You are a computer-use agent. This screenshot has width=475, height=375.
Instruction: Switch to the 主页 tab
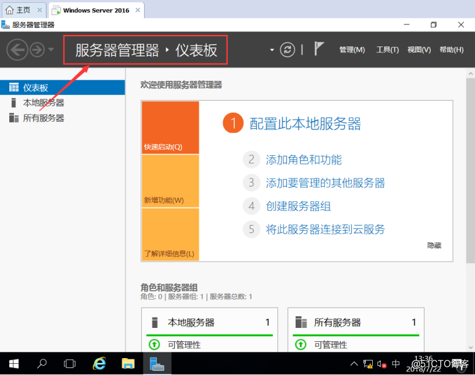click(x=23, y=10)
